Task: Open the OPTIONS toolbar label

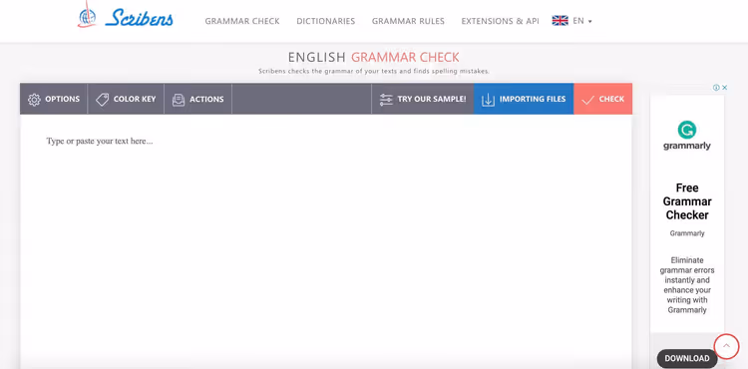Action: 62,99
